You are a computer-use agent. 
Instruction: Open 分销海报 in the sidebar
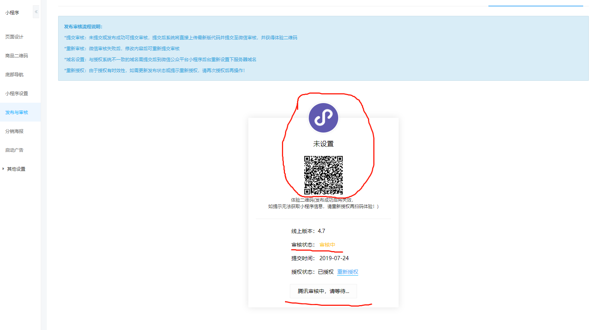[14, 131]
